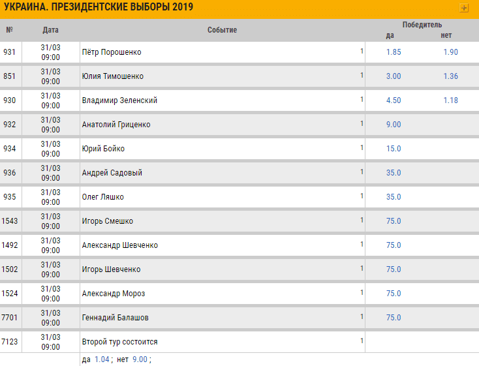Click the orange 1 marker in Юрий Бойко row
This screenshot has width=479, height=366.
pyautogui.click(x=362, y=148)
